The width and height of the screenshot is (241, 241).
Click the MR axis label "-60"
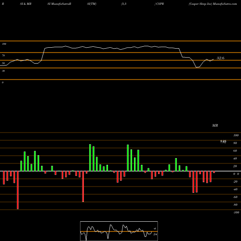(235, 197)
